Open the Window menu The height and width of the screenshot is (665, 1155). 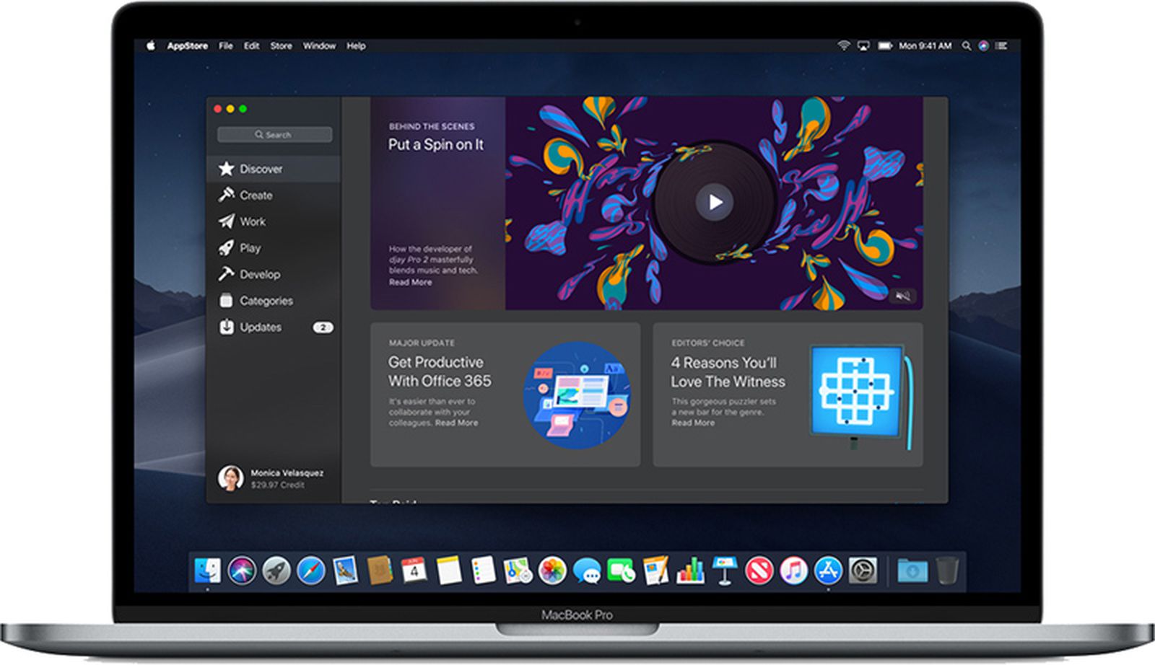[x=319, y=45]
